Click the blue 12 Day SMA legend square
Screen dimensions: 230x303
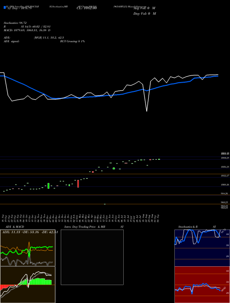5,8
